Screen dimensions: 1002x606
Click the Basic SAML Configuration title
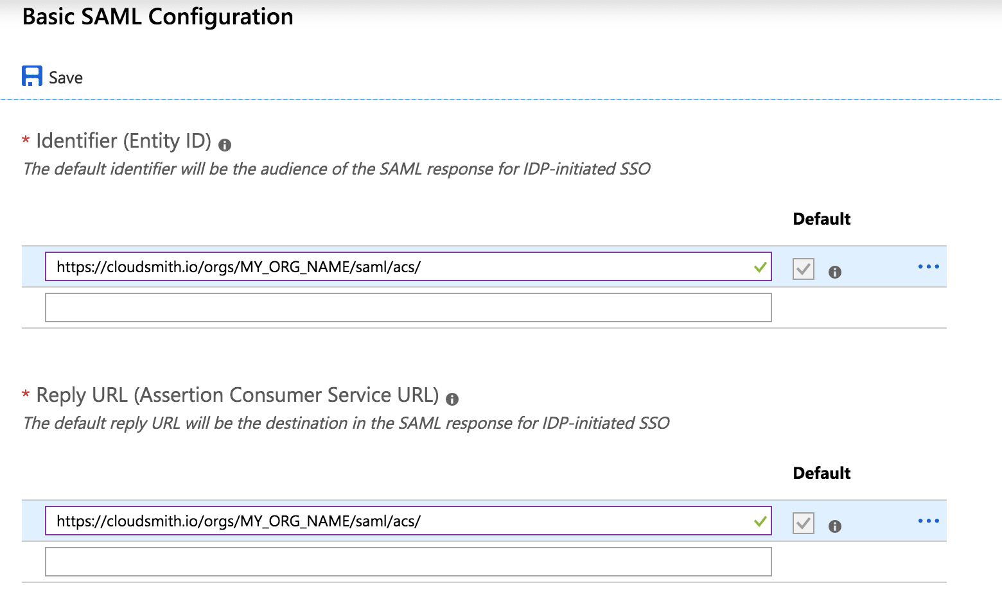point(158,17)
